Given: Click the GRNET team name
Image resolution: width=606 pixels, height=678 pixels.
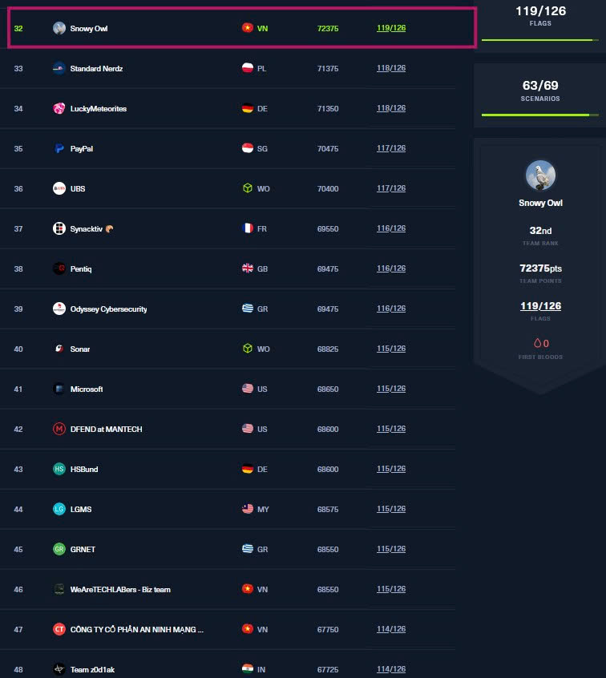Looking at the screenshot, I should [x=83, y=550].
